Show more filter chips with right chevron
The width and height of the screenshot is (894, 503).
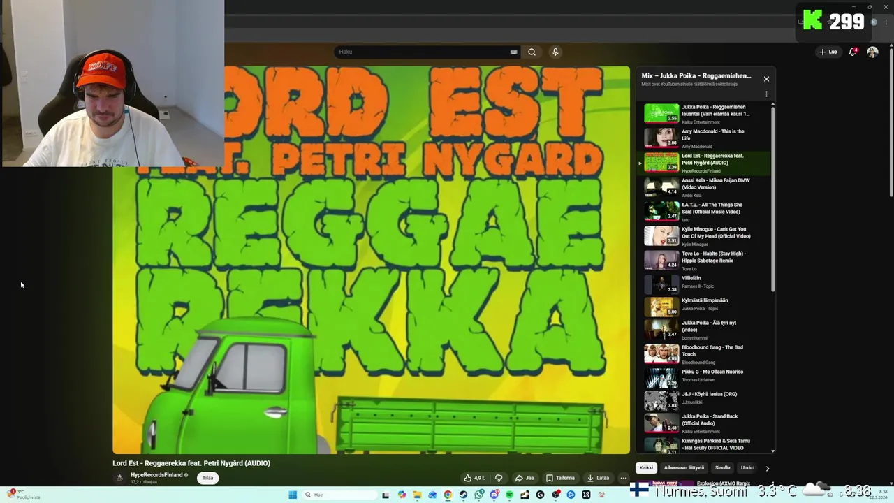[767, 468]
